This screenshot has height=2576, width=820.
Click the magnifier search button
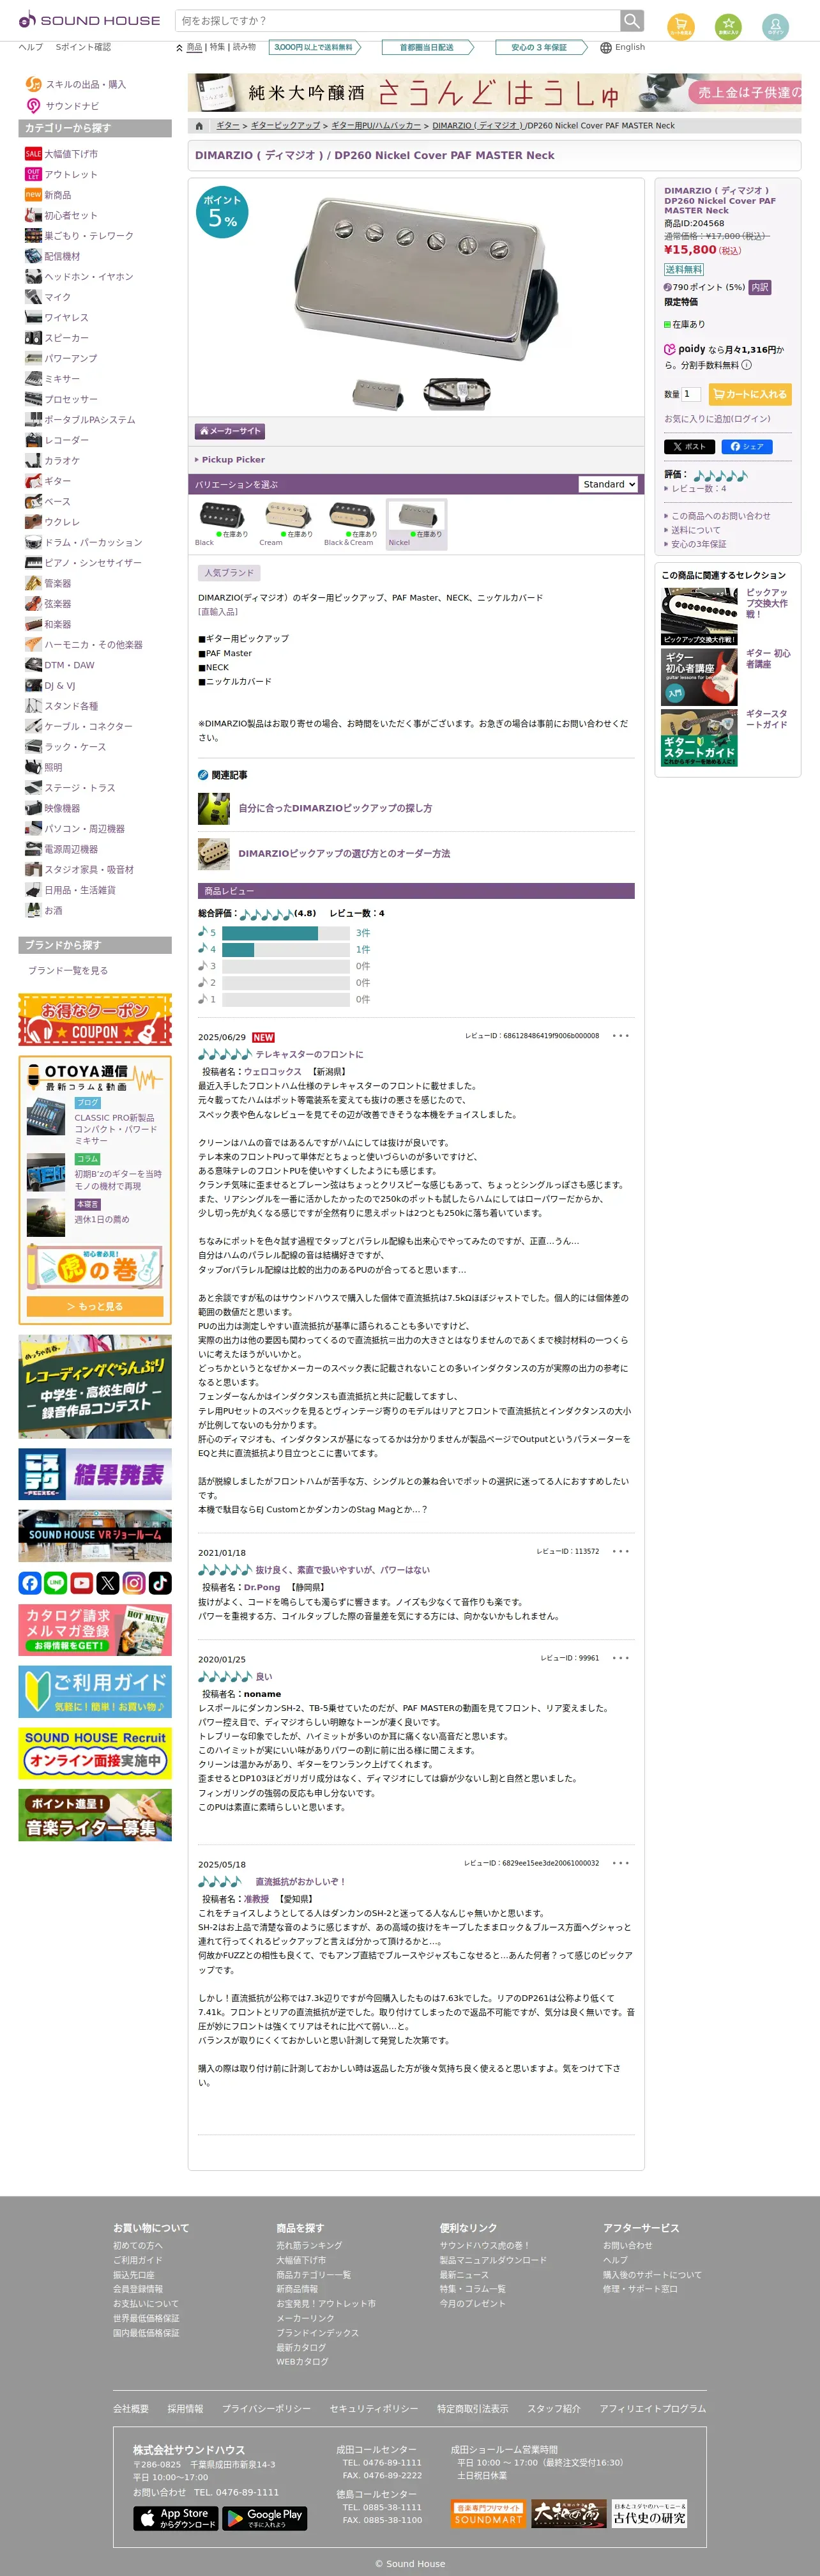632,20
